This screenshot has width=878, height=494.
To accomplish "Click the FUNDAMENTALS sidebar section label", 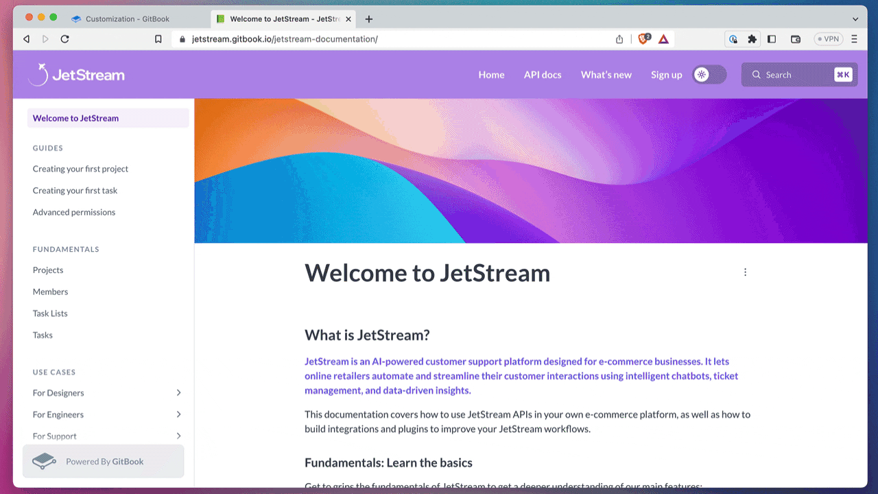I will (x=66, y=249).
